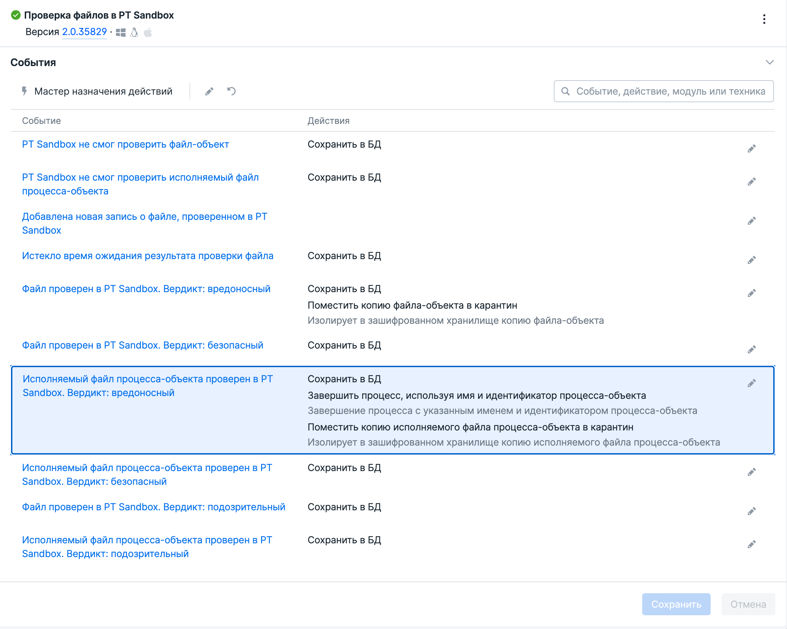The height and width of the screenshot is (629, 787).
Task: Click the Событие column header
Action: 41,121
